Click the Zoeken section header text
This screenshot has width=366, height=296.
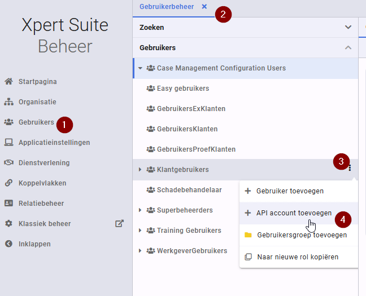[x=152, y=27]
